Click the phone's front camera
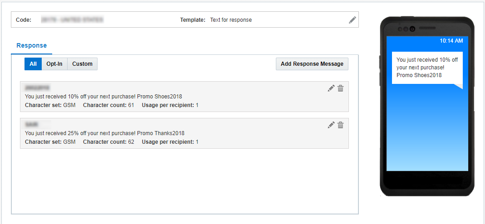This screenshot has height=224, width=485. click(x=412, y=29)
